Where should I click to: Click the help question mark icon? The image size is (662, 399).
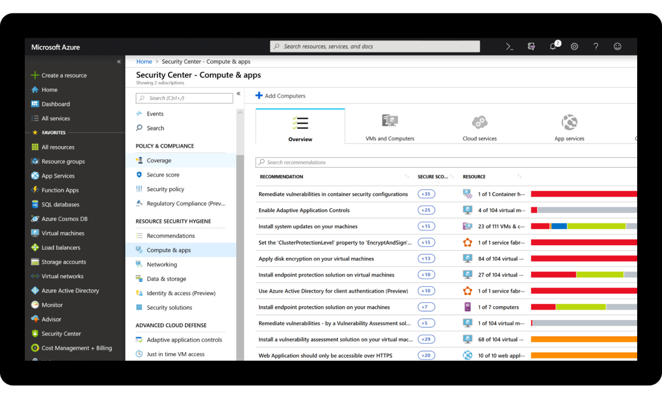click(x=596, y=46)
